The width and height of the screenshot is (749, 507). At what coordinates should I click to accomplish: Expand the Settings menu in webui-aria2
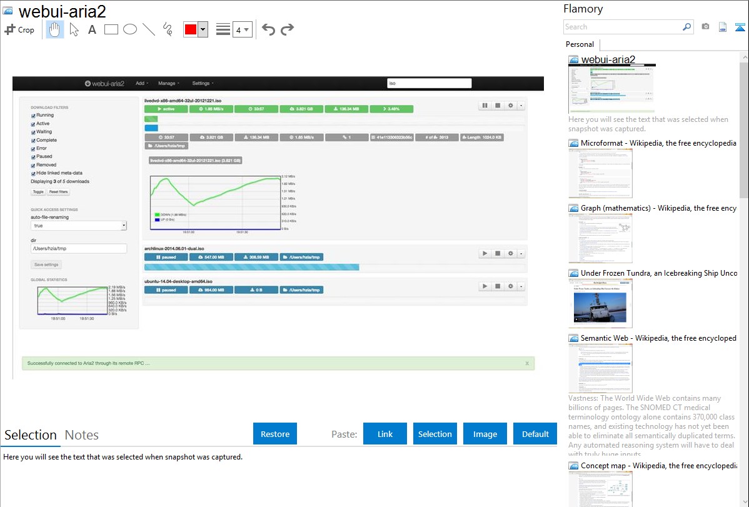[203, 83]
